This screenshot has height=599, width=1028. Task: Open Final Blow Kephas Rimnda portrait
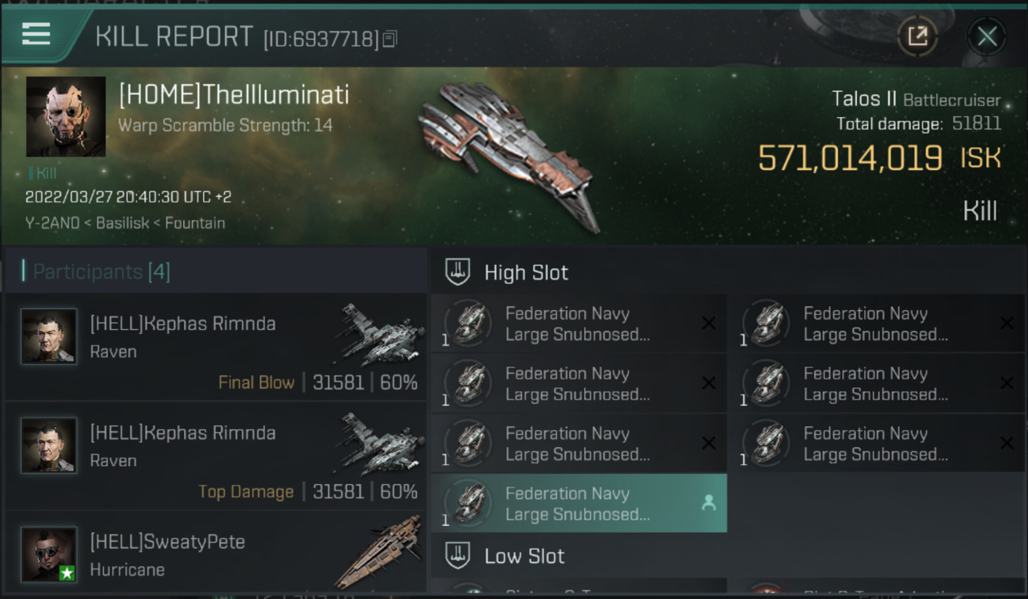[x=48, y=336]
